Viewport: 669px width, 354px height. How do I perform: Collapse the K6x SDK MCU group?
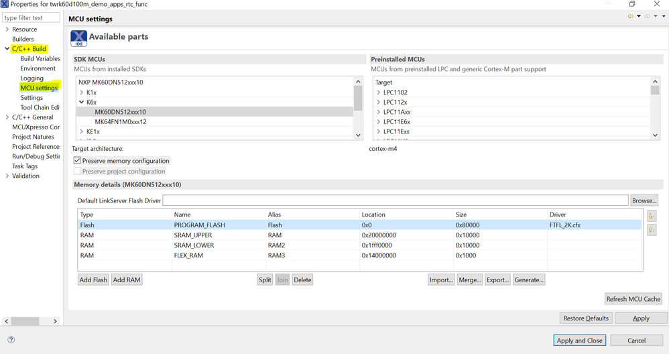[x=82, y=102]
